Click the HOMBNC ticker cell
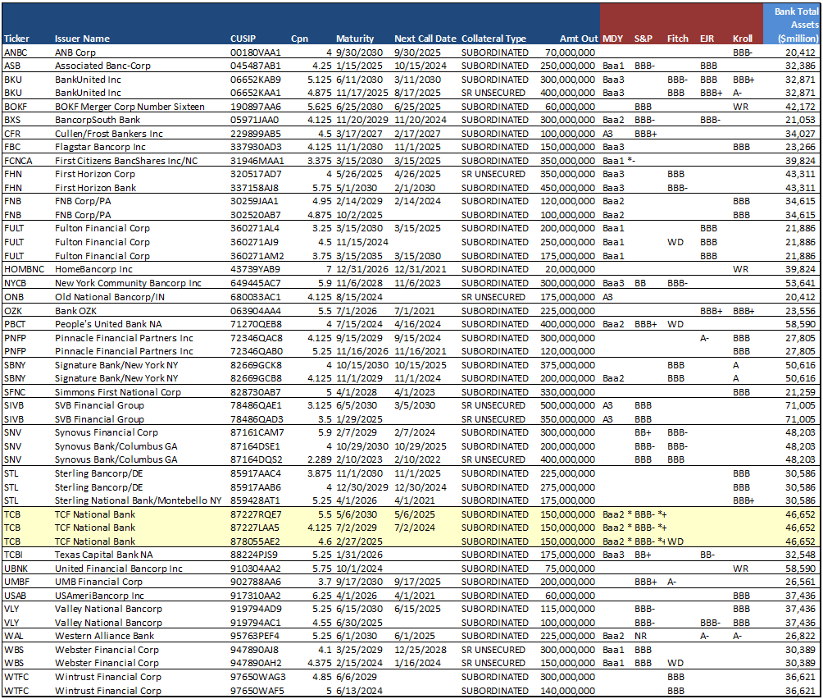823x699 pixels. point(23,269)
